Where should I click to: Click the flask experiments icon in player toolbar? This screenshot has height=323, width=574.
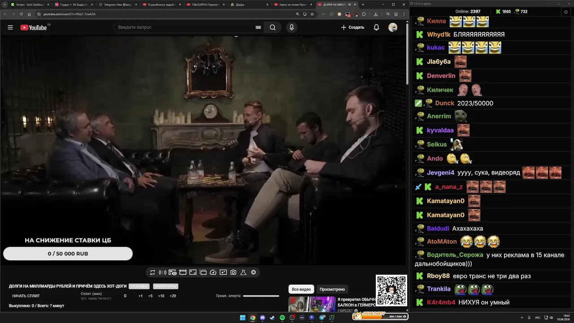244,272
